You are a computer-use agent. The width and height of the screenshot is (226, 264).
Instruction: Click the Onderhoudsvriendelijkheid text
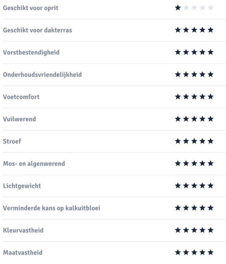pyautogui.click(x=42, y=75)
